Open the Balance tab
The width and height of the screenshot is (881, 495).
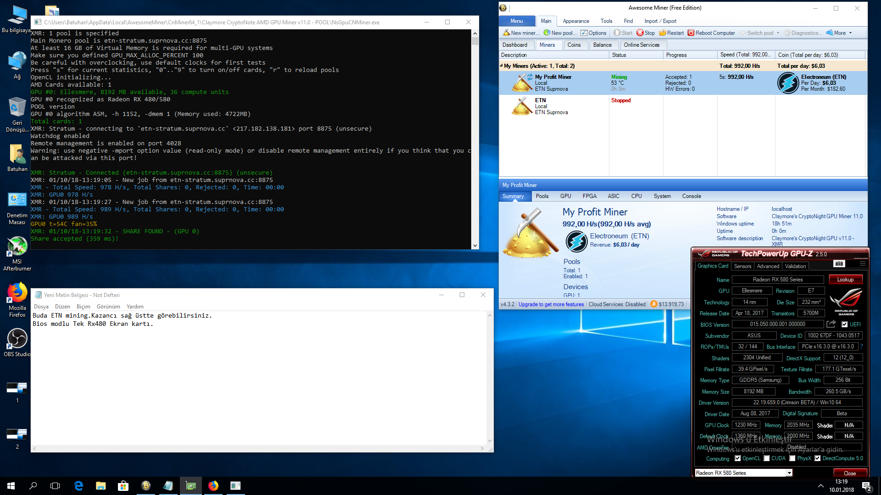click(602, 45)
